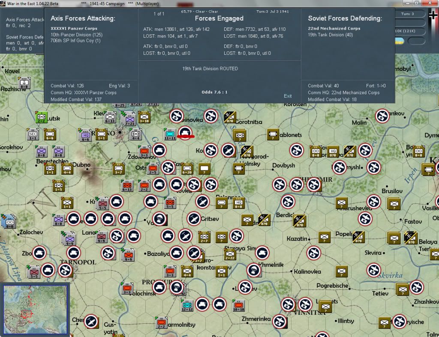Select the 0?0 counter near Gorotnitsa

pyautogui.click(x=230, y=117)
